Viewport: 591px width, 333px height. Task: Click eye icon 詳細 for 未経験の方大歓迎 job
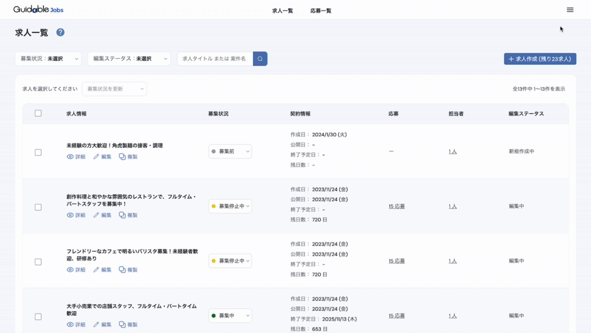coord(70,157)
